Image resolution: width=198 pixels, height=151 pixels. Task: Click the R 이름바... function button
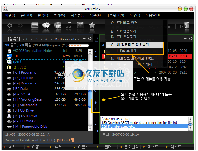[x=83, y=147]
